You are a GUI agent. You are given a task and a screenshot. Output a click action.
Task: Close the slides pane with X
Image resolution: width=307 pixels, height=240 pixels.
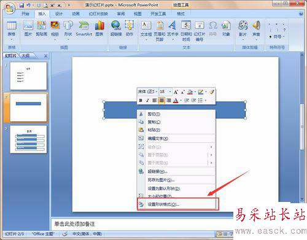tap(46, 56)
